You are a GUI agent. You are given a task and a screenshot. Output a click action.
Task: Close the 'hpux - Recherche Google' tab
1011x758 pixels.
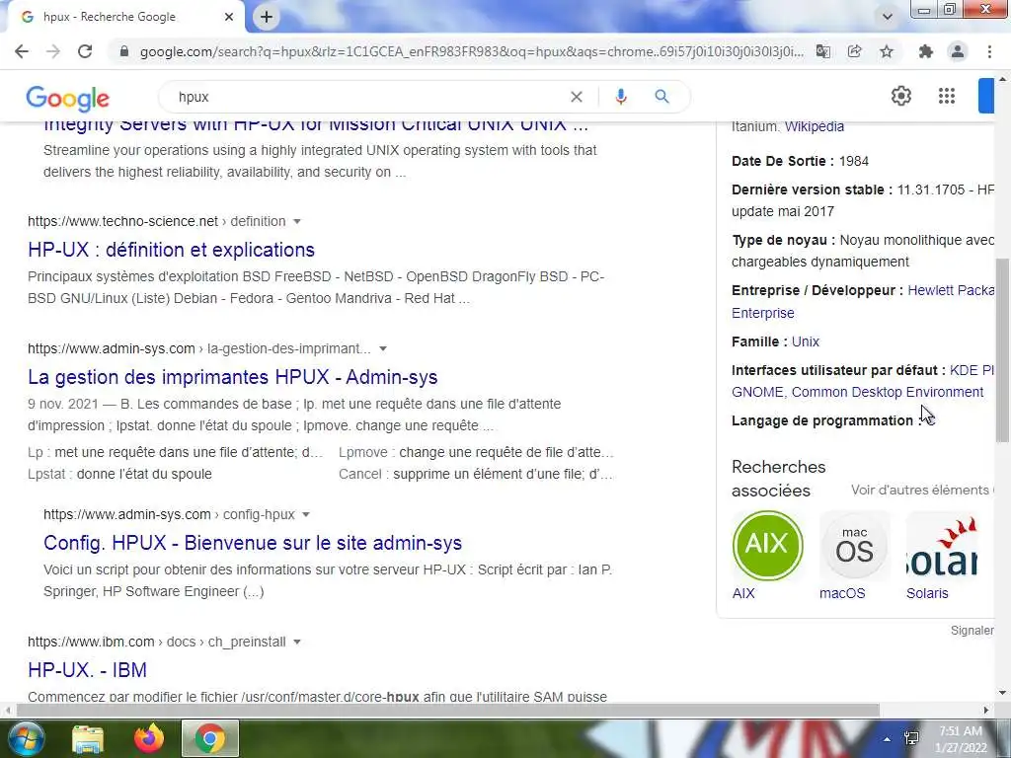coord(229,17)
